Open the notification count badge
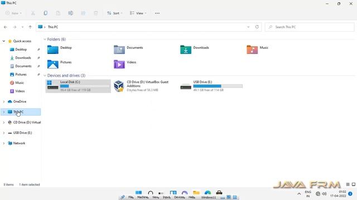The image size is (357, 200). click(350, 194)
